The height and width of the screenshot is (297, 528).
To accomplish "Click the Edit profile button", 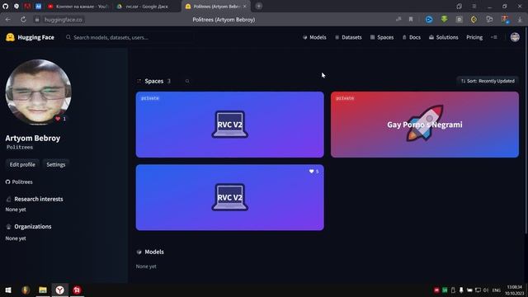I will coord(22,165).
